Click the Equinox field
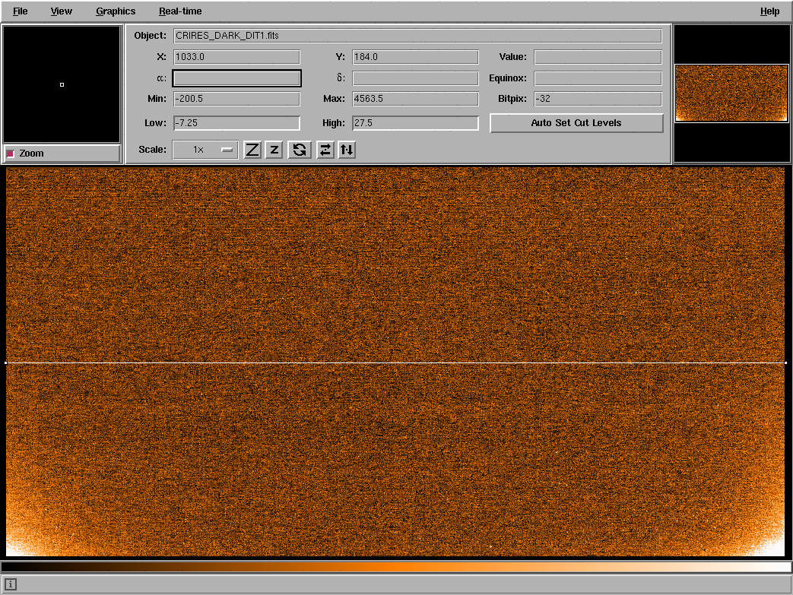This screenshot has width=793, height=595. pos(598,78)
